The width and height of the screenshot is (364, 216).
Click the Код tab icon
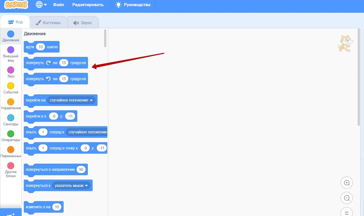tap(11, 22)
